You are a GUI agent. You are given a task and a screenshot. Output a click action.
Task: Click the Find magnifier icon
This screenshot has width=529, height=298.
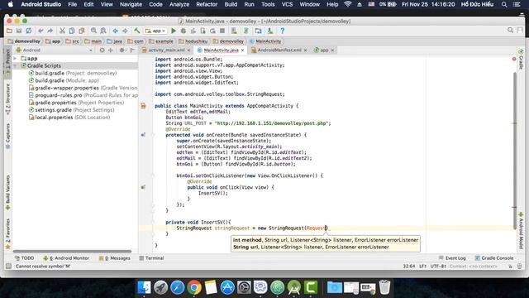[93, 31]
